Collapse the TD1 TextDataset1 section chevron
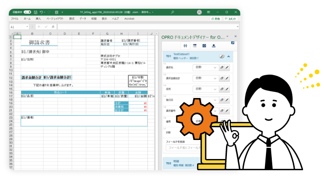Screen dimensions: 324x179 pos(228,57)
